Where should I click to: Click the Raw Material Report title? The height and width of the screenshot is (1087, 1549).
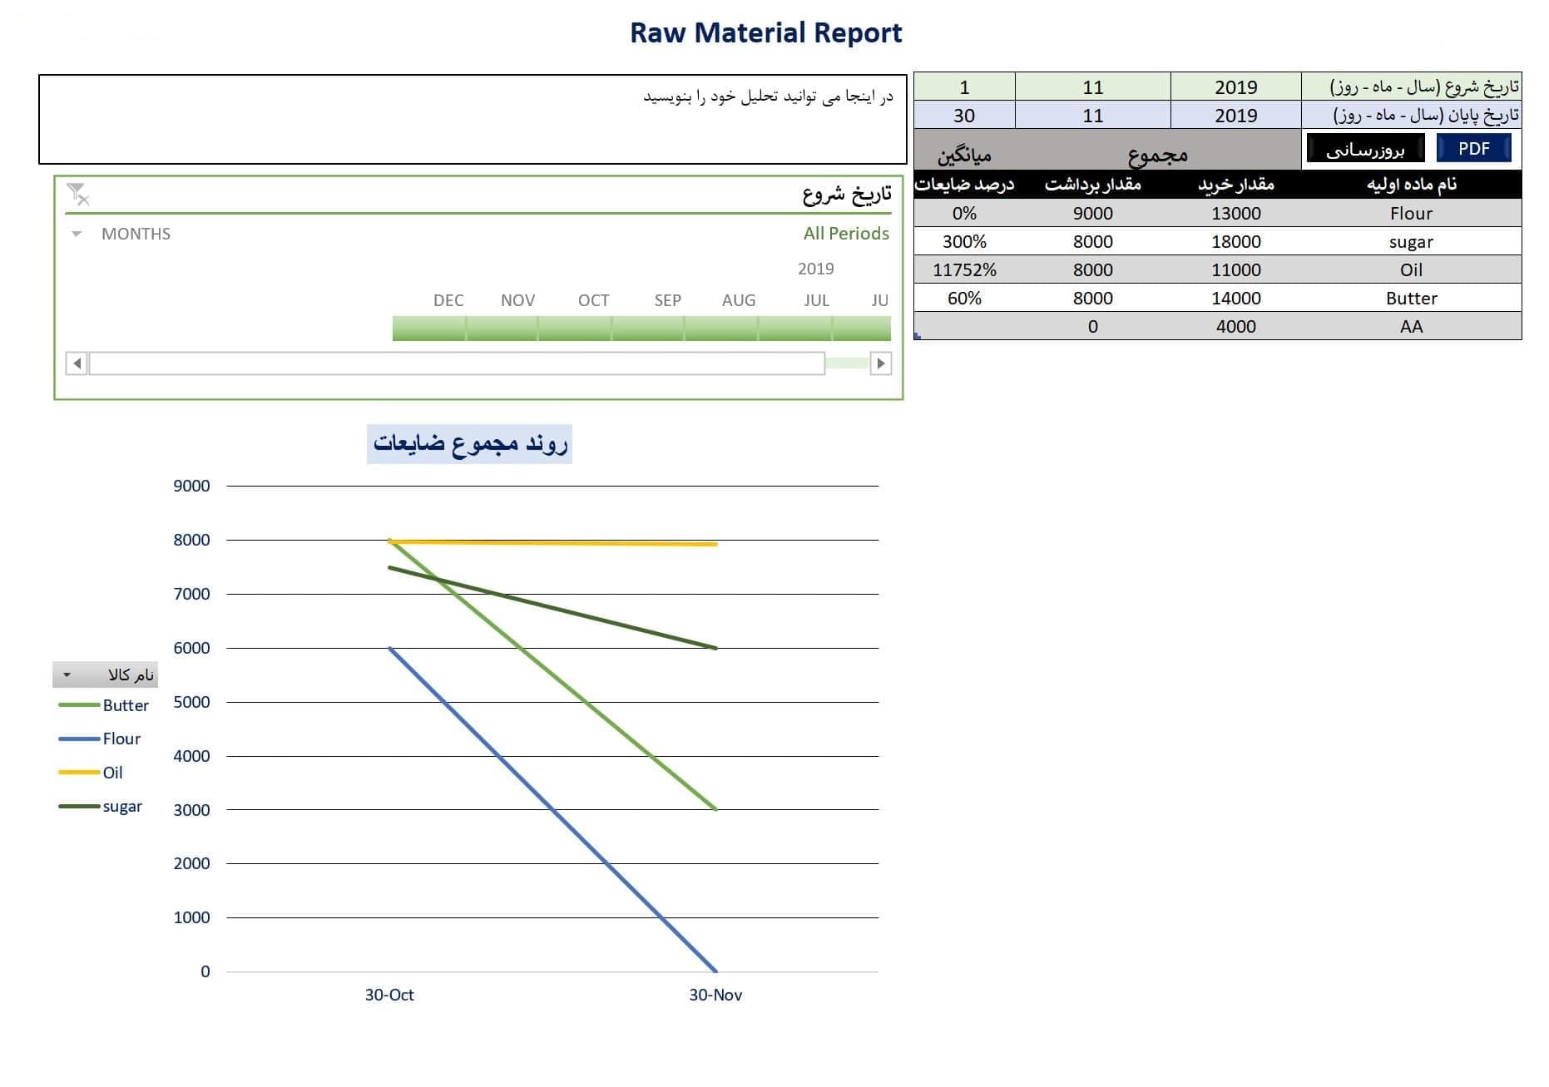(765, 32)
